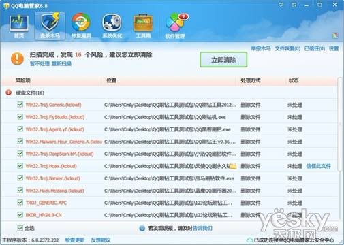Collapse the 硬盘文件(16) group

pyautogui.click(x=30, y=93)
